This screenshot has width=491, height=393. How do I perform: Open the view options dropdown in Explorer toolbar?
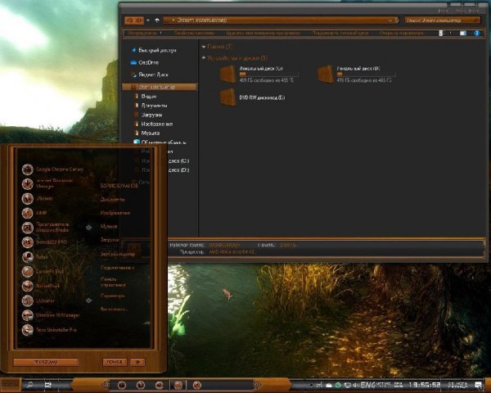(x=451, y=33)
